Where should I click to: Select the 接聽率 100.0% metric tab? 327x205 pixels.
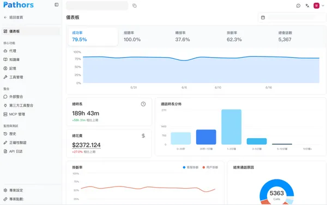[144, 36]
